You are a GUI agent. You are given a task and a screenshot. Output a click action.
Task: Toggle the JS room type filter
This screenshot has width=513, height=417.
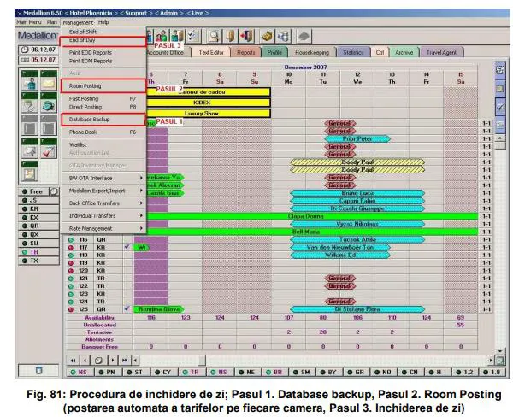(x=38, y=200)
